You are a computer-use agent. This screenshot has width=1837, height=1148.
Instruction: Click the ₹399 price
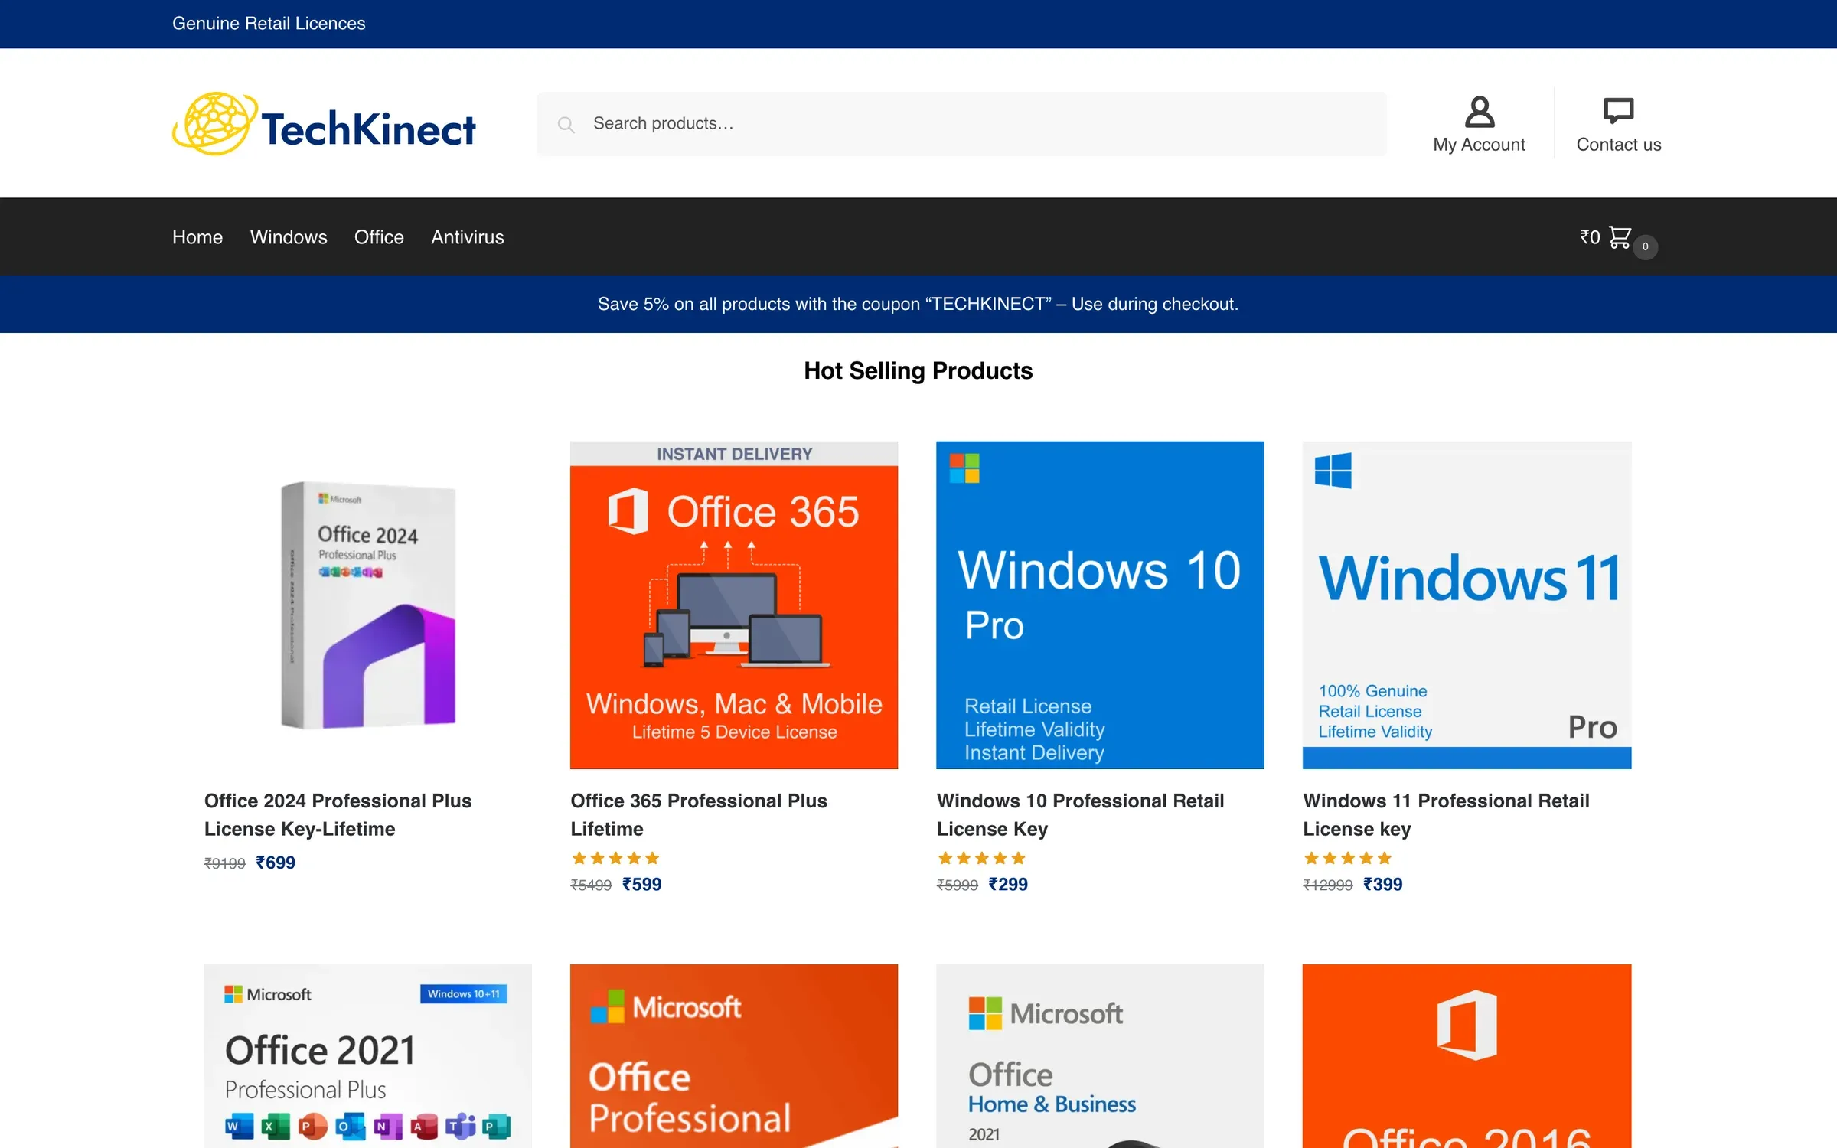point(1382,884)
